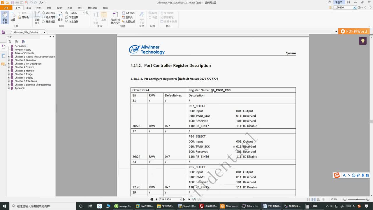The width and height of the screenshot is (373, 210).
Task: Switch to the Form (表单) ribbon tab
Action: [49, 8]
